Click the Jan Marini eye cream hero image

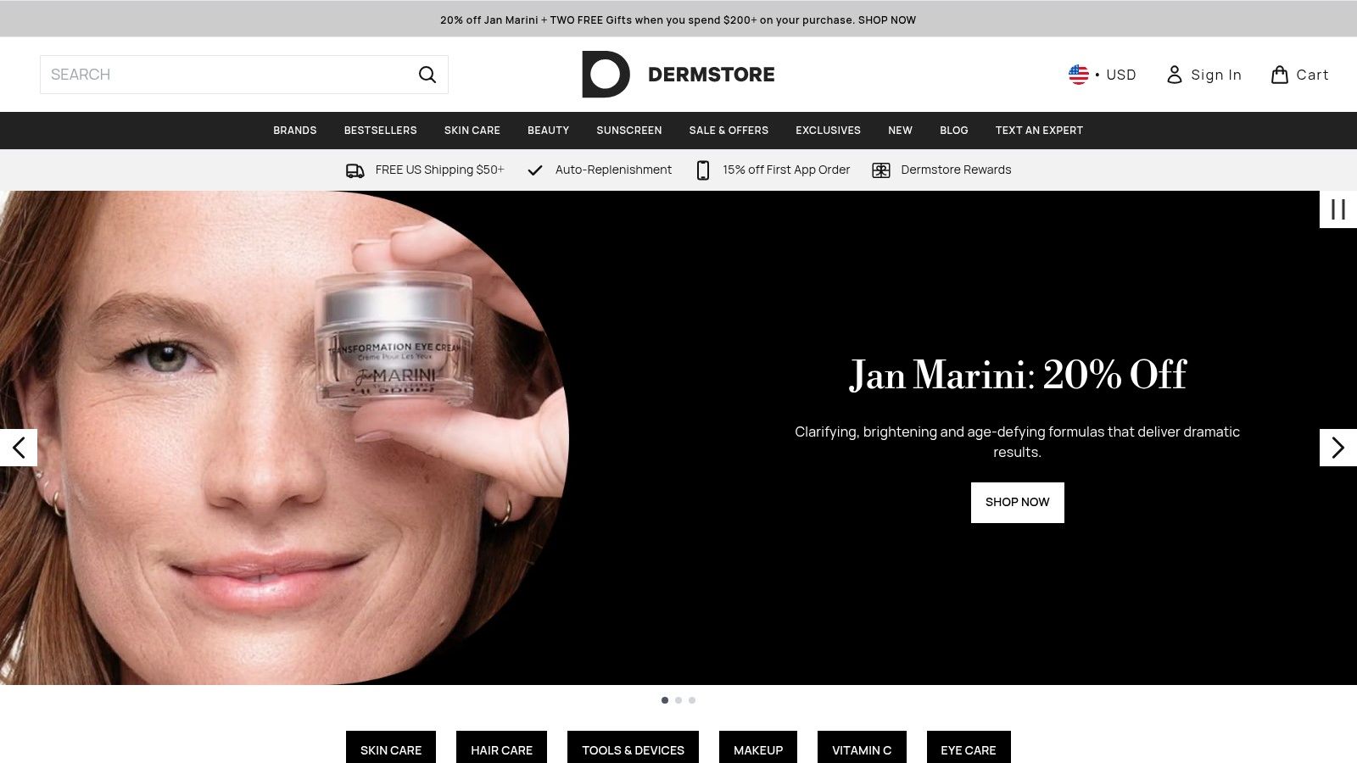click(285, 437)
